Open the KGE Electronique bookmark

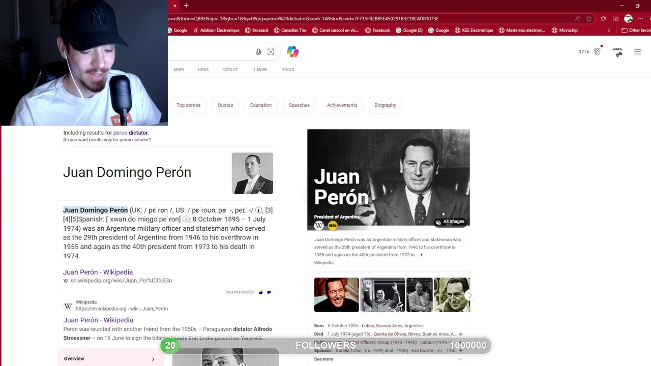click(474, 30)
